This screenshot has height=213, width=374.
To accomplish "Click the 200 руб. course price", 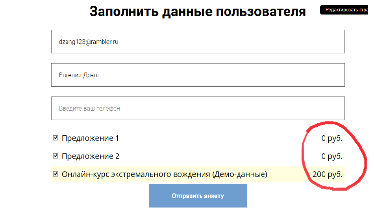I will point(327,174).
